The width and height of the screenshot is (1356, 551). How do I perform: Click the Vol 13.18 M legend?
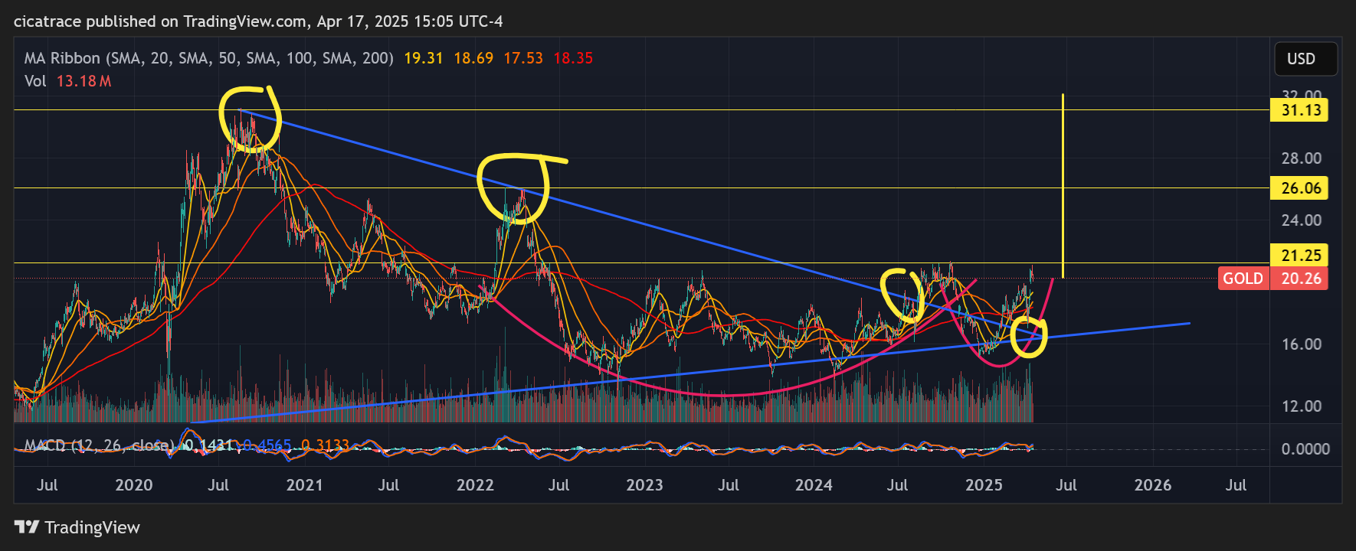coord(67,81)
